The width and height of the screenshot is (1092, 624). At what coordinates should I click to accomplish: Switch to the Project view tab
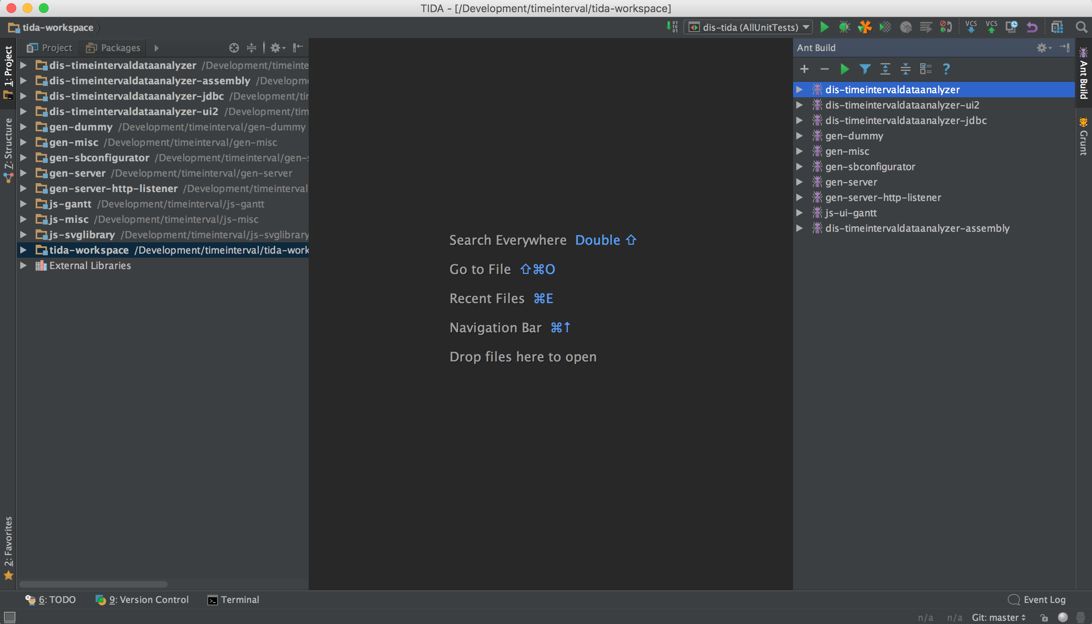tap(50, 47)
